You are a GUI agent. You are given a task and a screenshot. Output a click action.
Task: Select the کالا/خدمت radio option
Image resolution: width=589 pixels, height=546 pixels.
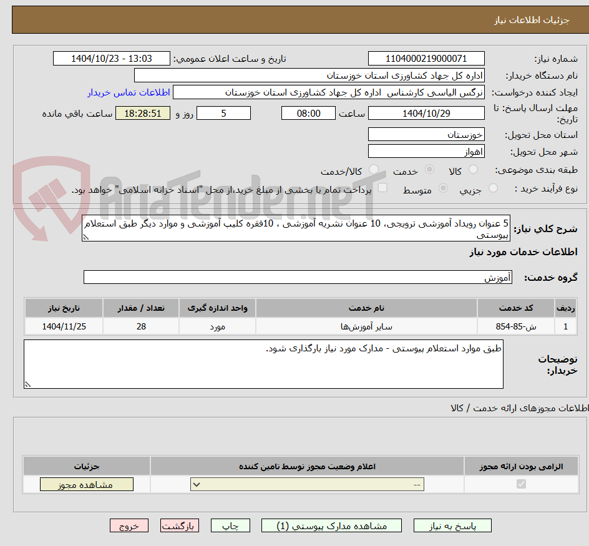(x=373, y=169)
